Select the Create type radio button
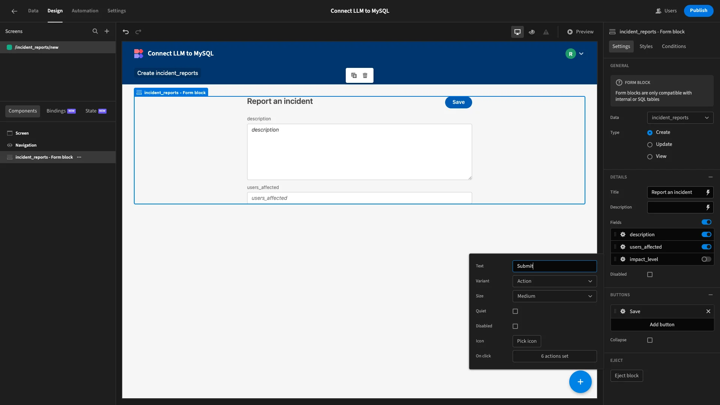 [650, 133]
